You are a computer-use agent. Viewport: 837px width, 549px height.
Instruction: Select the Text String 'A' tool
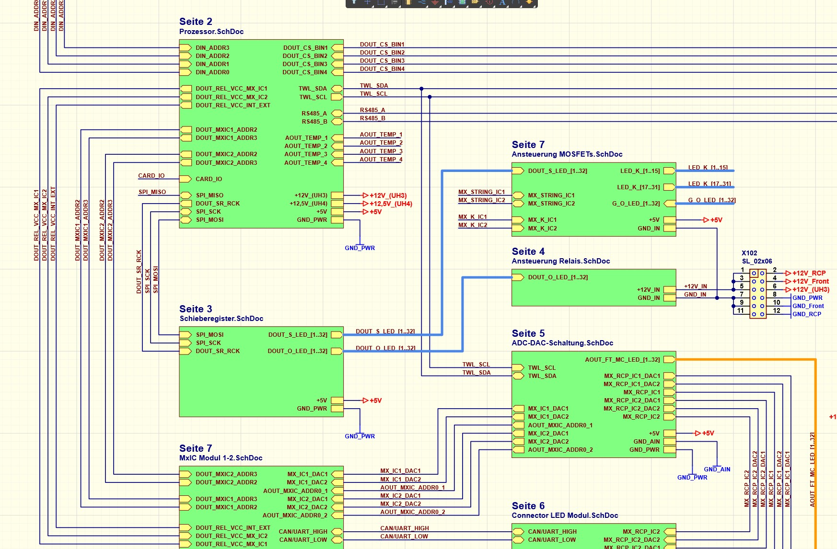[502, 2]
